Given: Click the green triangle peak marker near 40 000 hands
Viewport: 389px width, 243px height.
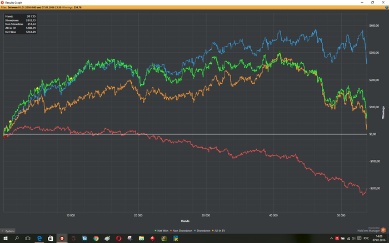Looking at the screenshot, I should (x=280, y=52).
